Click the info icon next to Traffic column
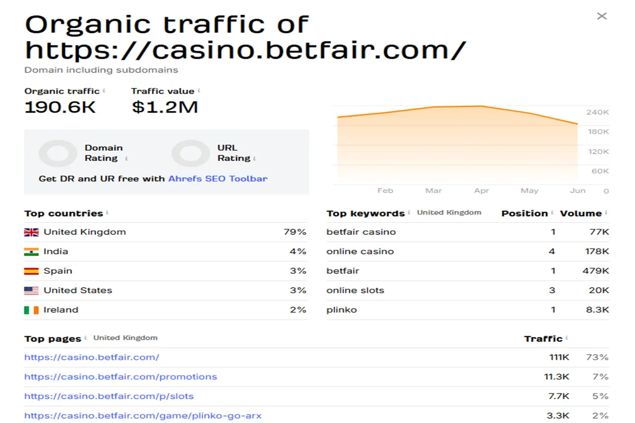The height and width of the screenshot is (423, 635). click(x=567, y=338)
